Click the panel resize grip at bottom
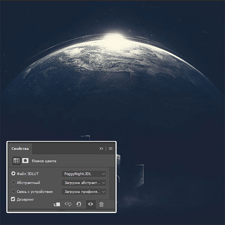225x225 pixels. (x=61, y=210)
